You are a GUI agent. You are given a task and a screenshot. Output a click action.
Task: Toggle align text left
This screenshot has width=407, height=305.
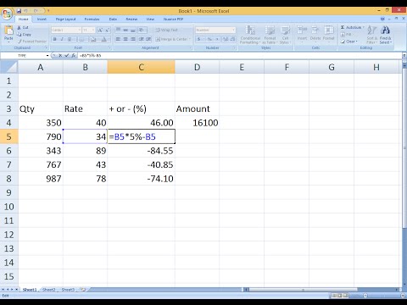(x=118, y=39)
